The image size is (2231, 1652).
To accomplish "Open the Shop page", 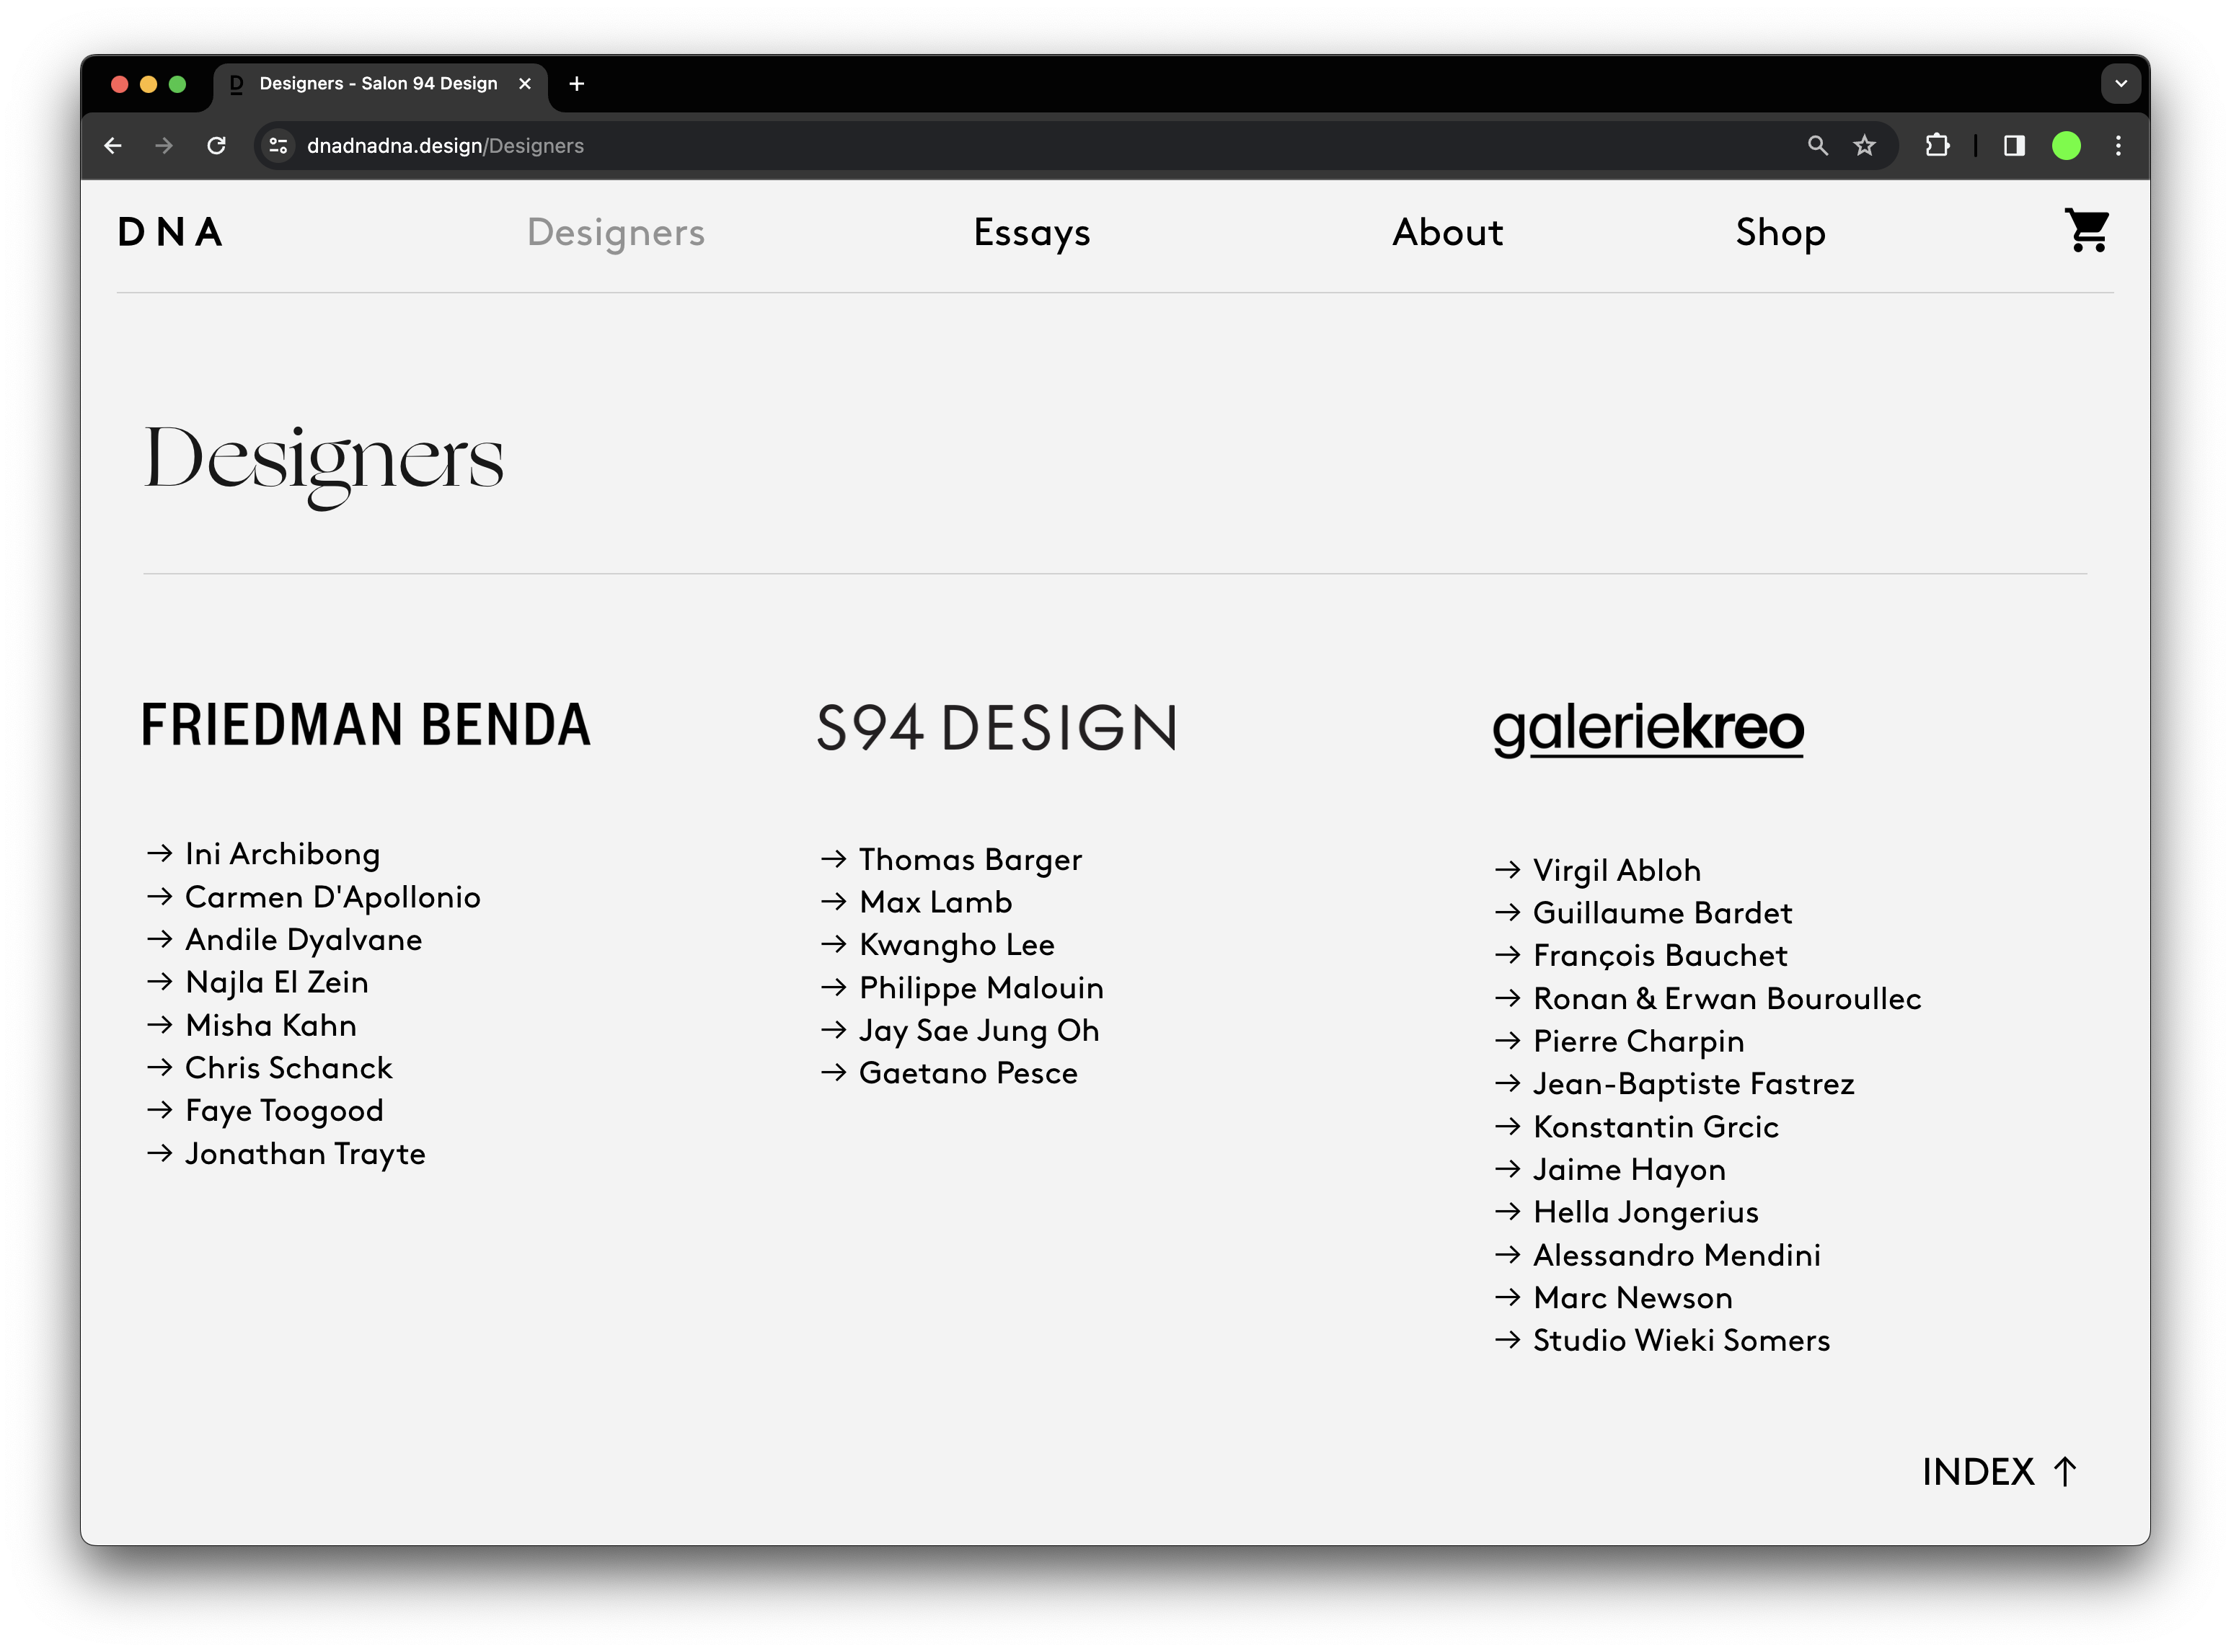I will click(x=1780, y=231).
